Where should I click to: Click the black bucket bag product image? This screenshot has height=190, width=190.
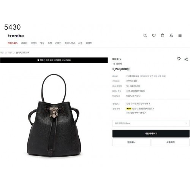click(54, 115)
